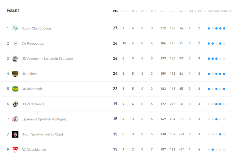Click the Union Sportive Juillac Objat logo
The height and width of the screenshot is (164, 239).
tap(15, 135)
